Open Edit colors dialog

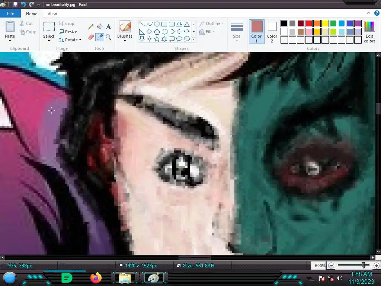pos(369,32)
